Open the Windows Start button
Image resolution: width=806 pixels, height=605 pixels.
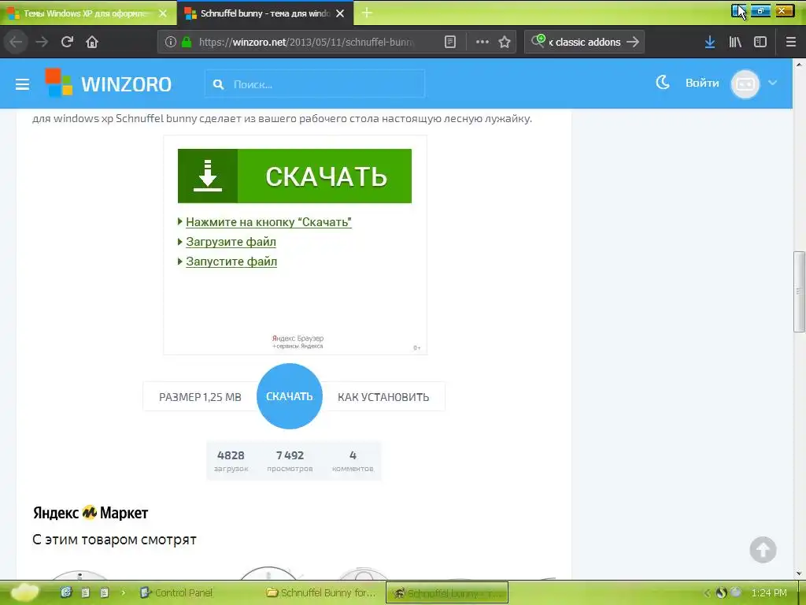click(x=24, y=592)
